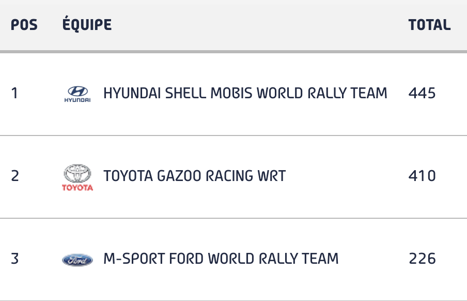Click the Ford oval logo icon
This screenshot has width=467, height=301.
coord(77,260)
